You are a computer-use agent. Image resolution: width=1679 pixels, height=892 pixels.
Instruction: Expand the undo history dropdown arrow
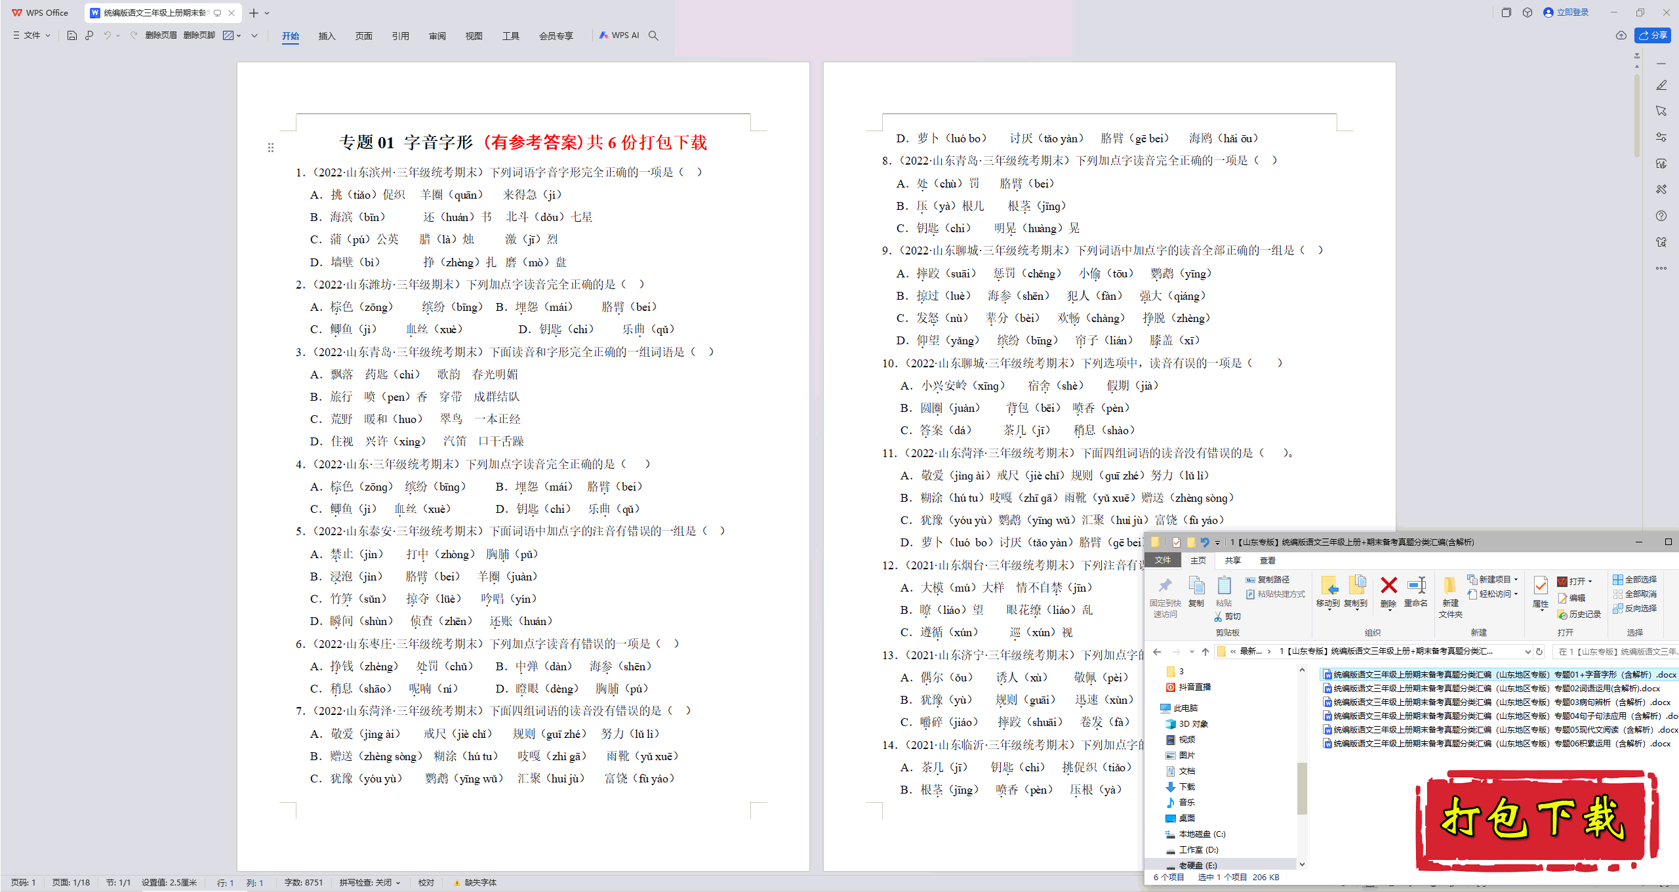point(118,35)
